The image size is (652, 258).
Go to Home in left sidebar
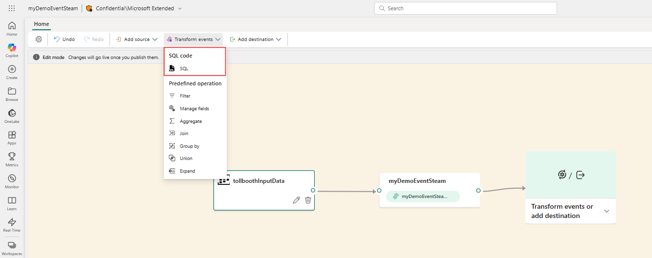(12, 29)
